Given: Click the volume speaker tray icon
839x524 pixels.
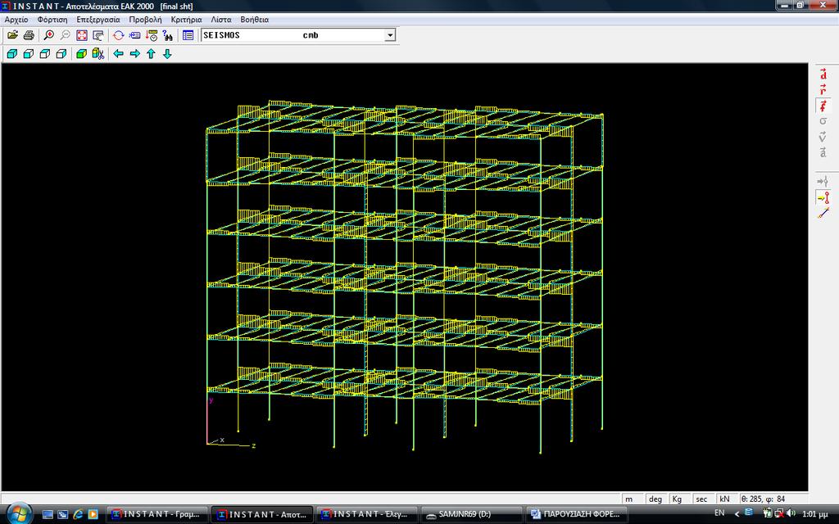Looking at the screenshot, I should [x=791, y=513].
